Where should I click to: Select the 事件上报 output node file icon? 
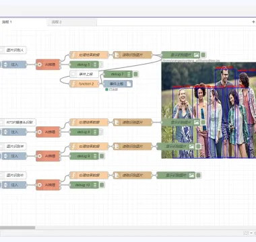pos(129,84)
